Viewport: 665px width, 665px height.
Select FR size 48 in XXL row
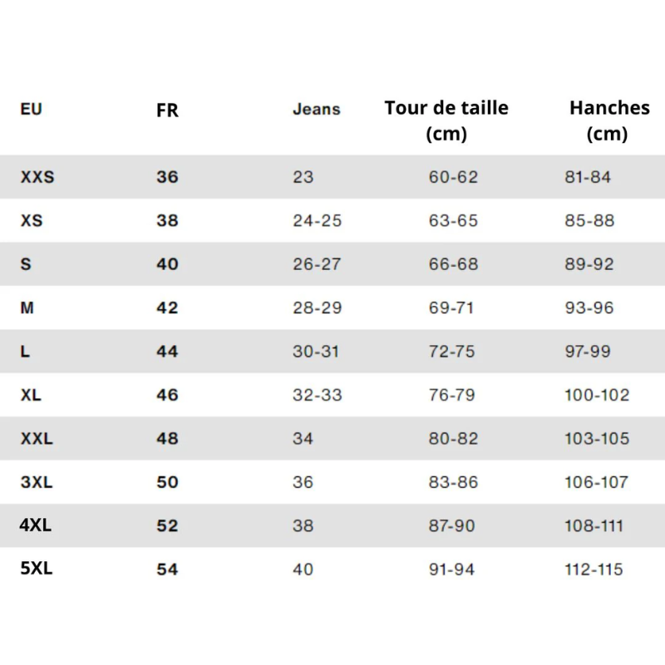(167, 439)
